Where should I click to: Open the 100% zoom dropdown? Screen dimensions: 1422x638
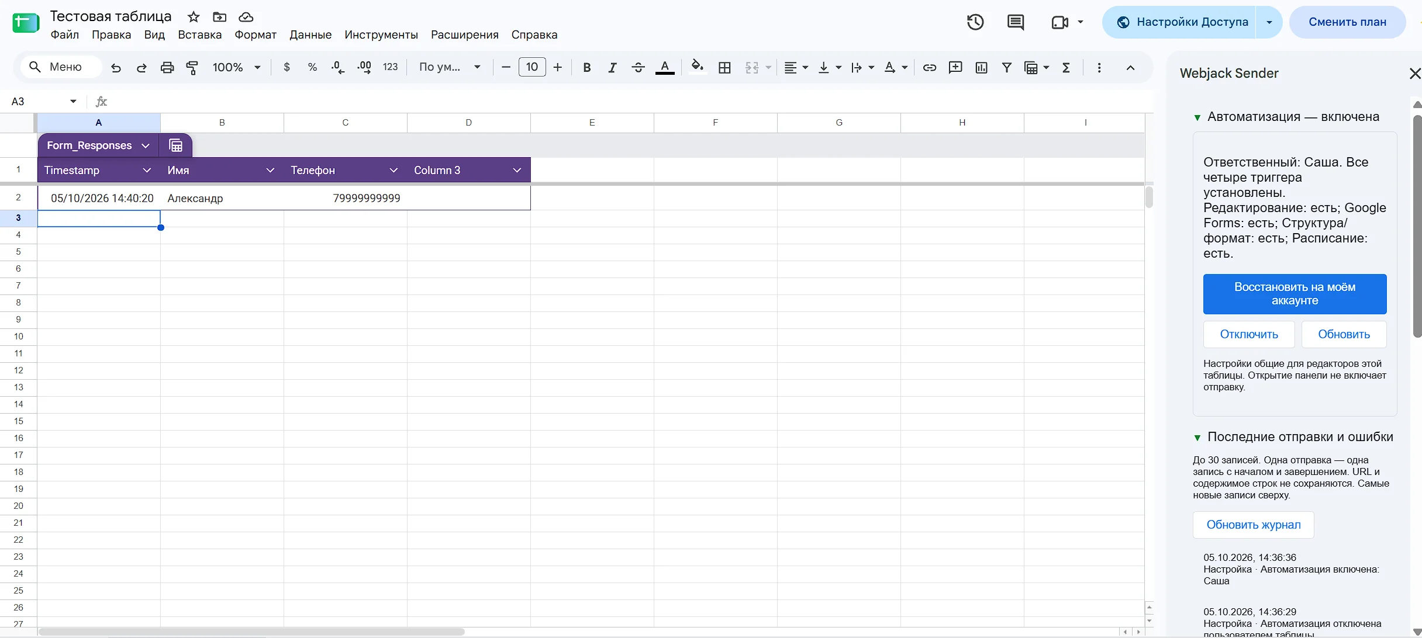236,67
